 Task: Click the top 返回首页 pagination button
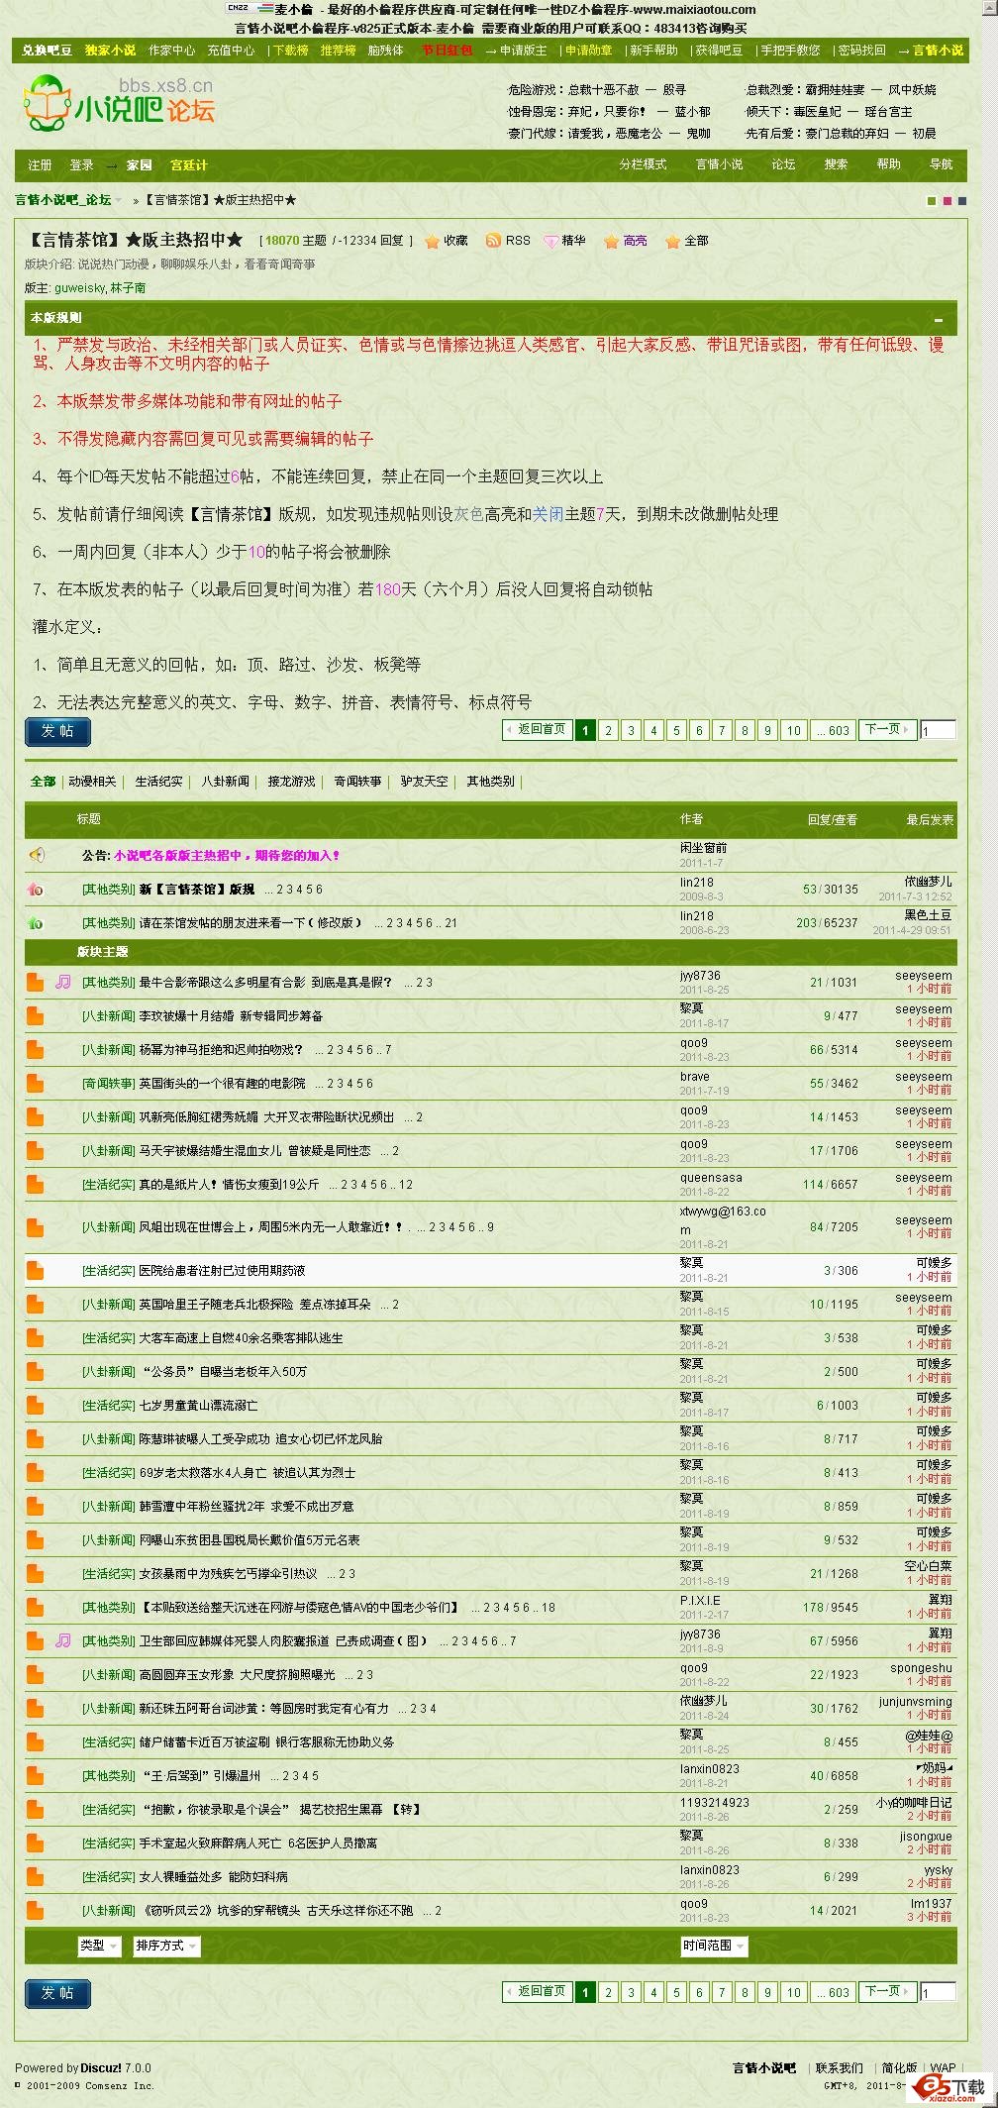(x=538, y=730)
